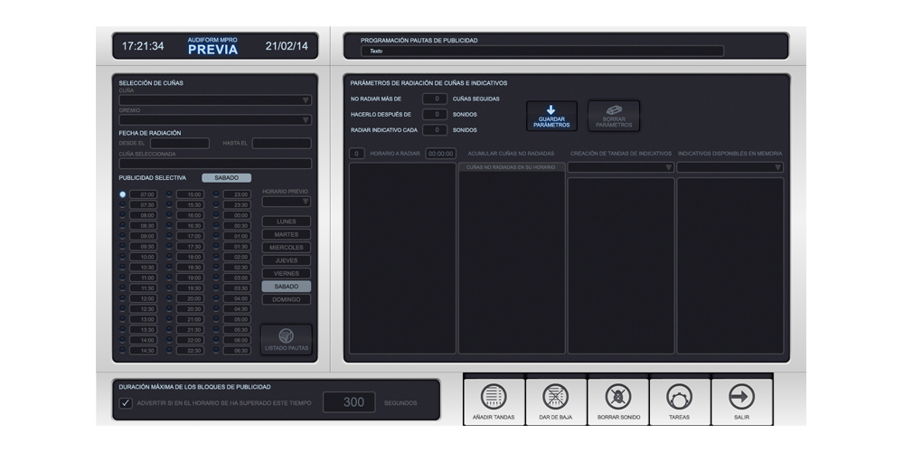Click the Desde El date field
Screen dimensions: 904x452
pyautogui.click(x=180, y=143)
